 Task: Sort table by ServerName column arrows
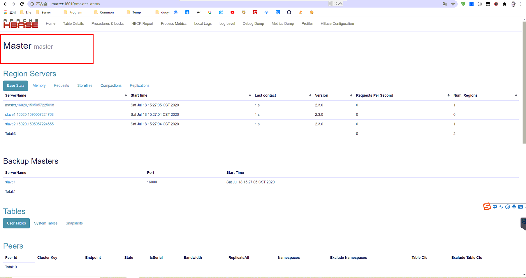pyautogui.click(x=126, y=95)
